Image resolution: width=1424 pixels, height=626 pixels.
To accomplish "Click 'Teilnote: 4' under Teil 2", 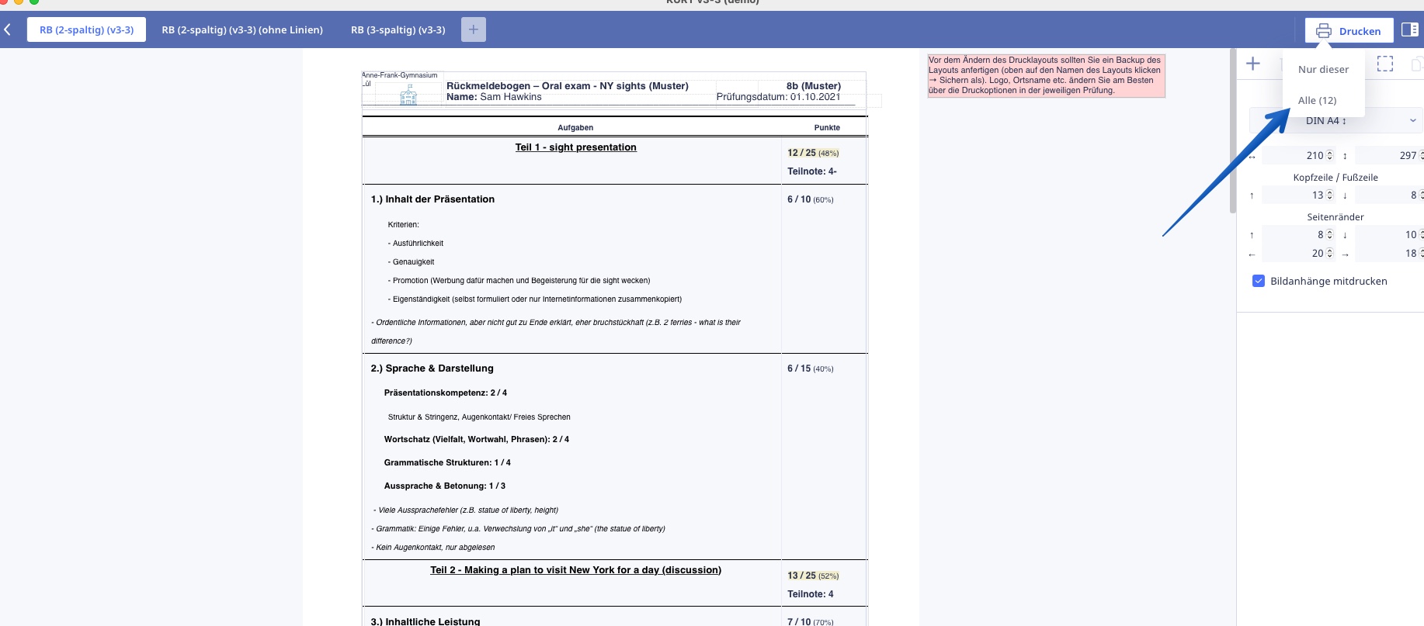I will (810, 594).
